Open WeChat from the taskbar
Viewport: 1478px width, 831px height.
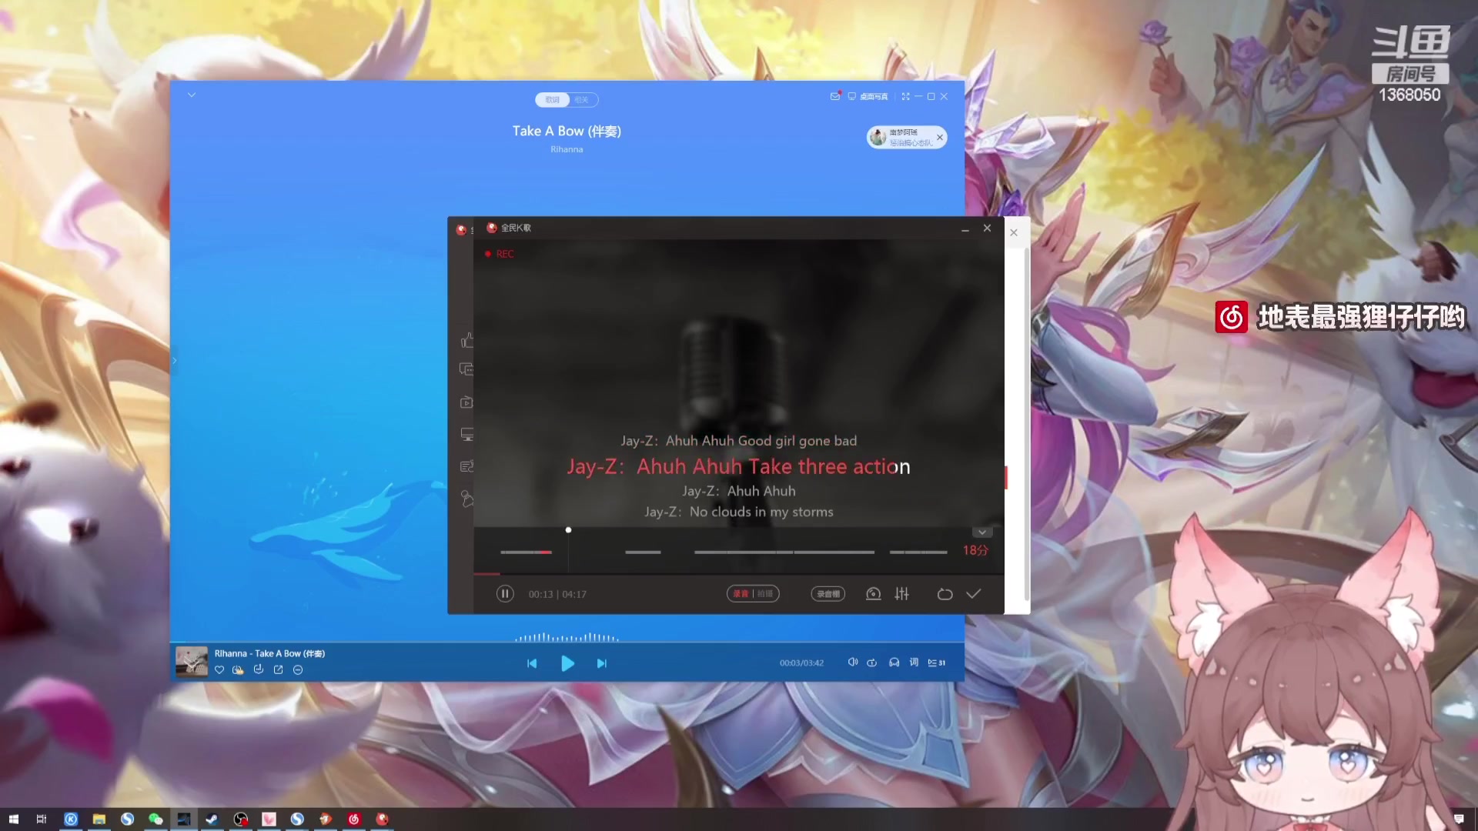pos(155,819)
